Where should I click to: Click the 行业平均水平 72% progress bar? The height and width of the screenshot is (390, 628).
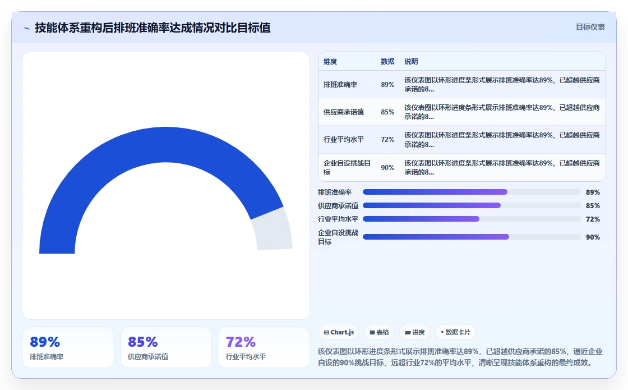coord(472,219)
